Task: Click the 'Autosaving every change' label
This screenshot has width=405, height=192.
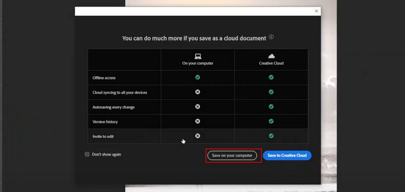Action: pos(113,107)
